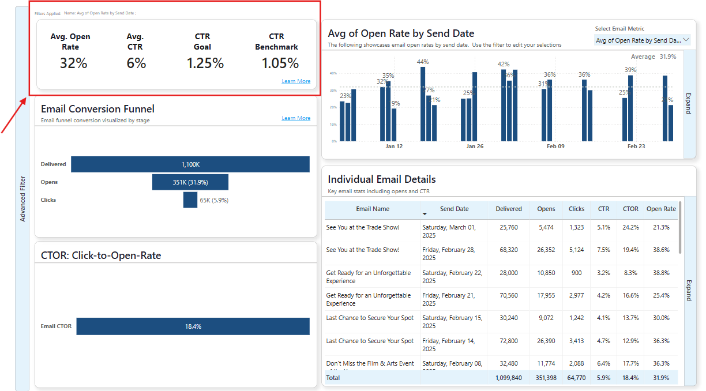Click the Avg. Open Rate 32% value
The width and height of the screenshot is (706, 391).
tap(74, 63)
